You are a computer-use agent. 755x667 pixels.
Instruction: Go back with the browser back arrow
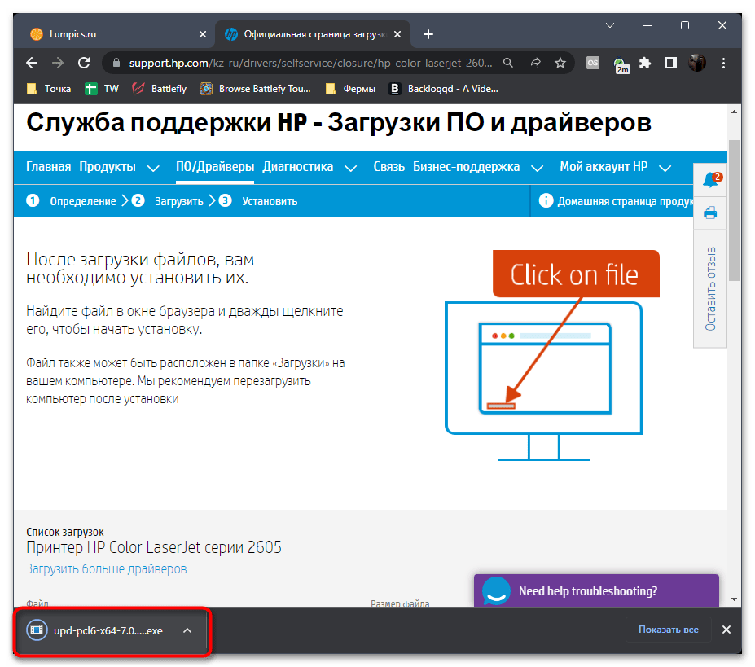32,63
